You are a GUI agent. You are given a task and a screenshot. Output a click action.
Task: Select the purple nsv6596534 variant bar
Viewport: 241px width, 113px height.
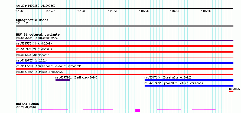[125, 40]
